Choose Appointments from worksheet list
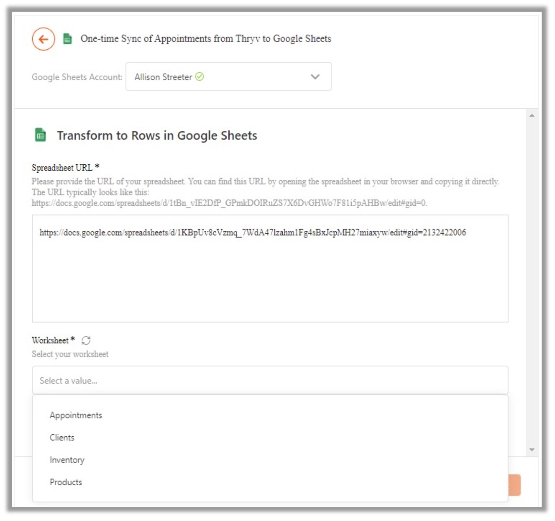The height and width of the screenshot is (521, 555). [76, 415]
